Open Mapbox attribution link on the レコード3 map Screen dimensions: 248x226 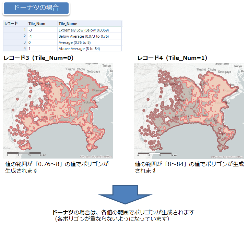85,157
